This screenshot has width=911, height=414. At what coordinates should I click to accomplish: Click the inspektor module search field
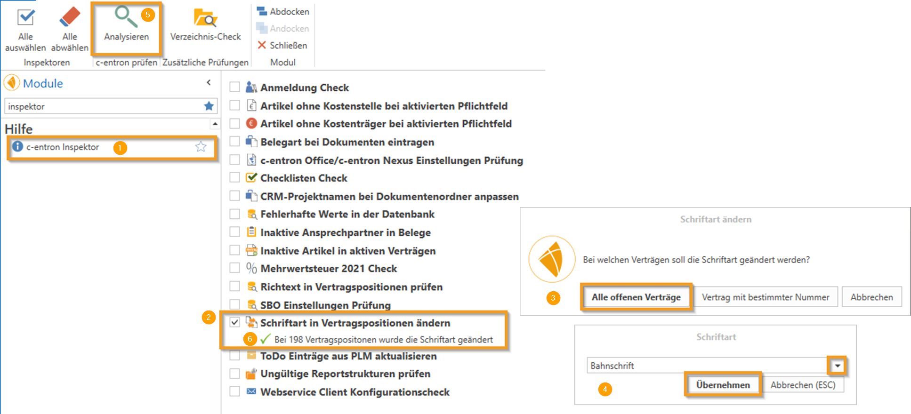(104, 106)
